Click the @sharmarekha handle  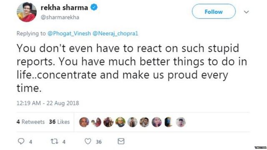pyautogui.click(x=60, y=17)
